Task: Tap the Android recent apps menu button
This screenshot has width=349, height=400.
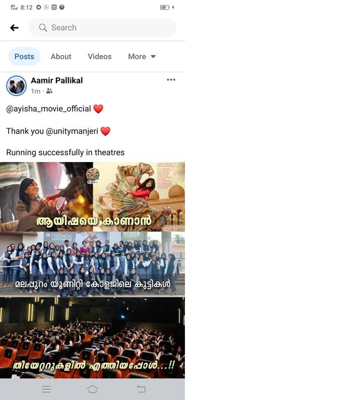Action: [x=46, y=389]
